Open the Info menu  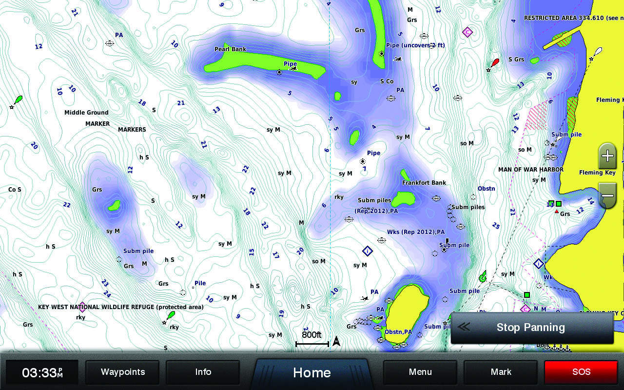203,372
